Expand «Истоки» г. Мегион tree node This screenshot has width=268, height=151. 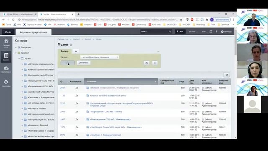tap(22, 109)
